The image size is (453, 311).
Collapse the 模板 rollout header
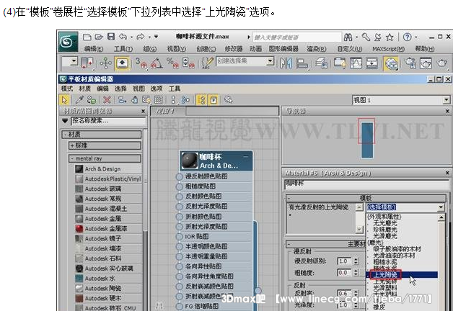pos(366,198)
